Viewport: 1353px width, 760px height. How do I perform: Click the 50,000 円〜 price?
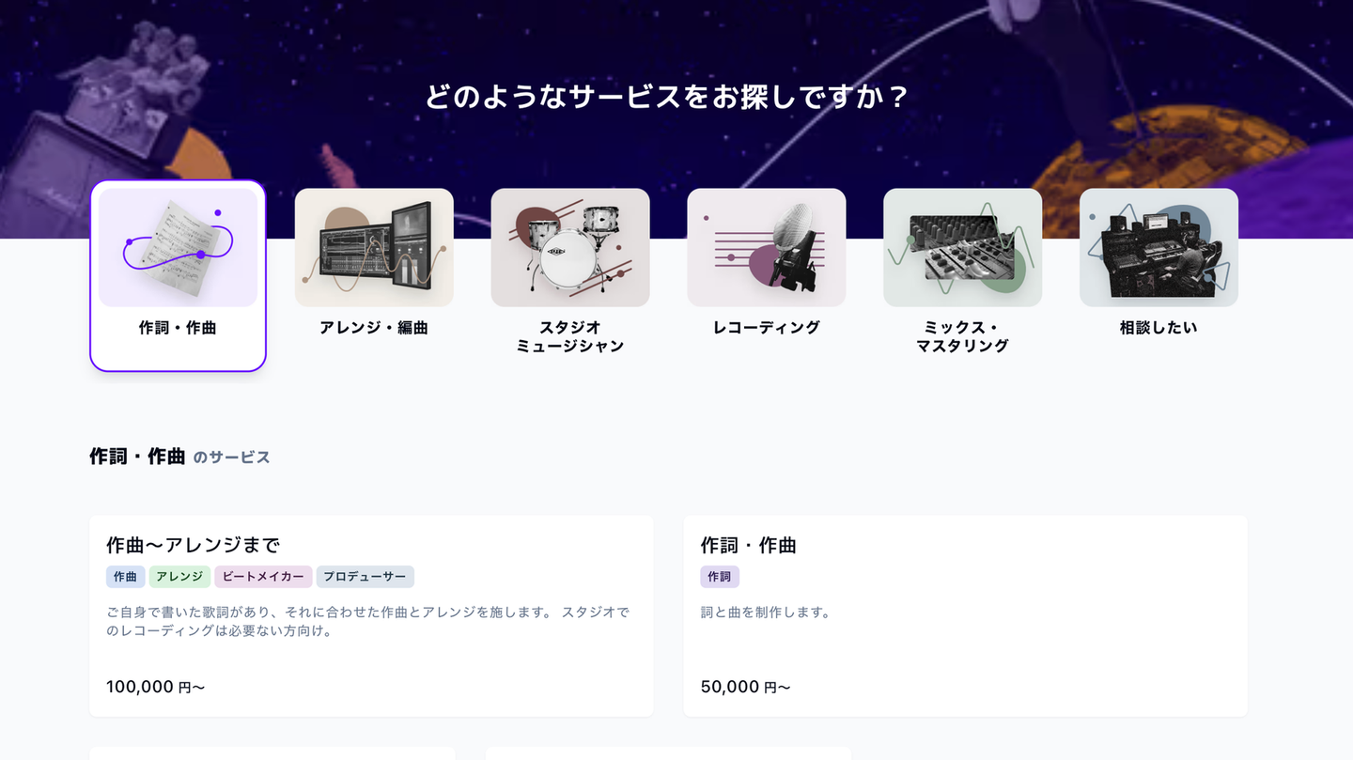coord(746,687)
